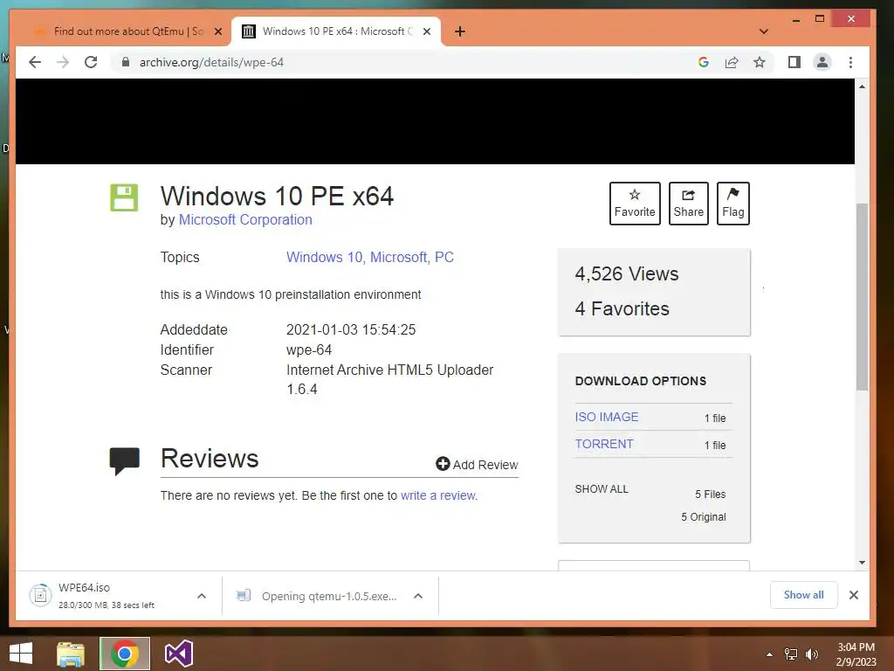The image size is (894, 671).
Task: Expand the WPE64.iso download options chevron
Action: [x=202, y=596]
